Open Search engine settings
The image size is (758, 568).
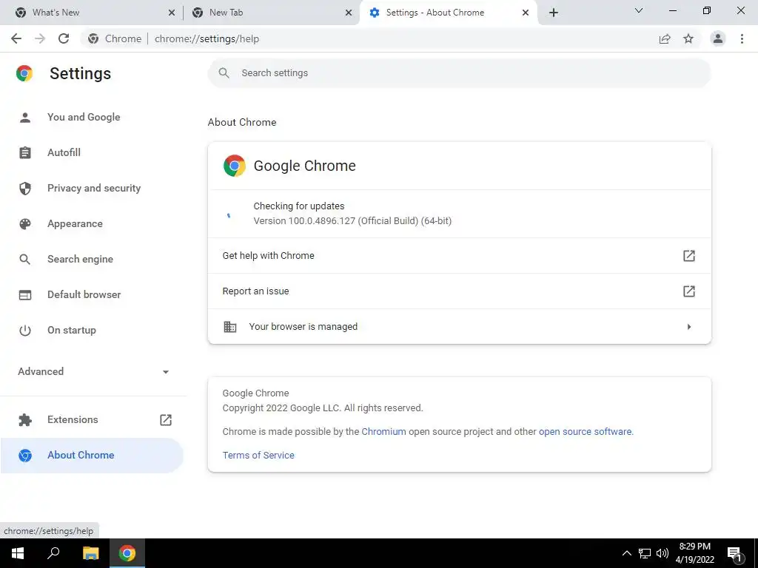[92, 260]
